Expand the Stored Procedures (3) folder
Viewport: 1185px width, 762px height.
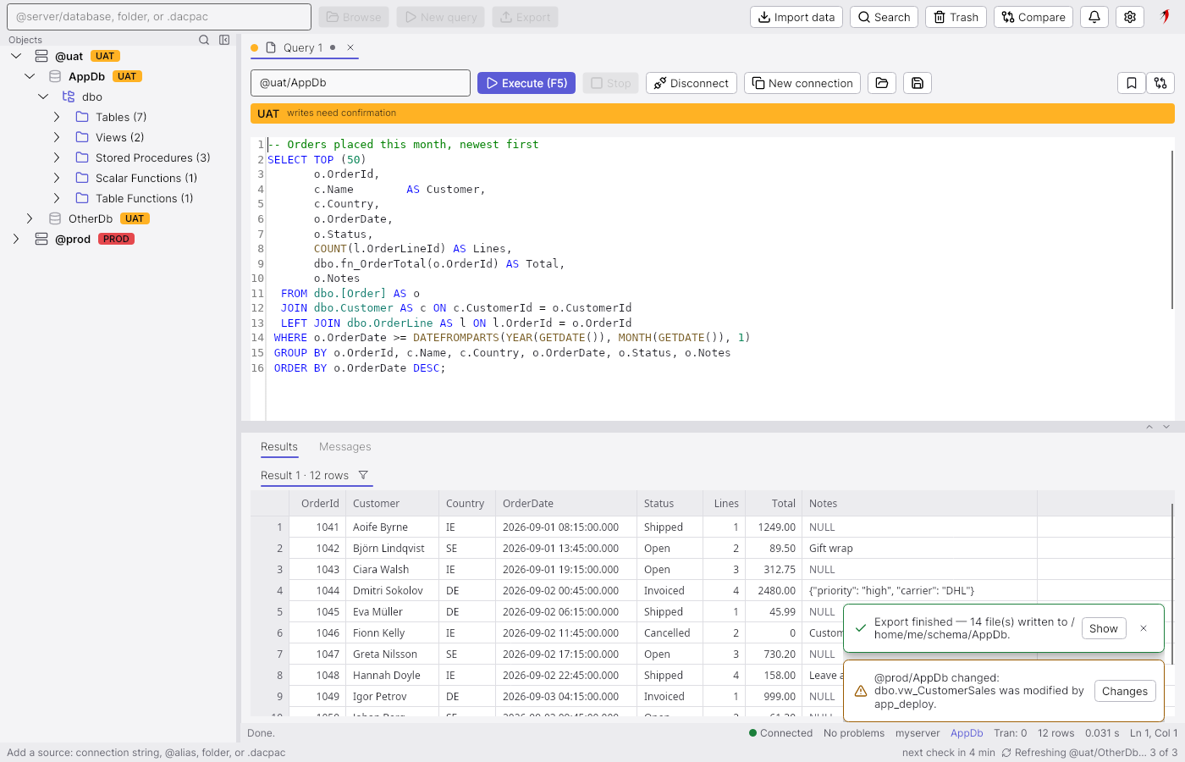coord(57,157)
